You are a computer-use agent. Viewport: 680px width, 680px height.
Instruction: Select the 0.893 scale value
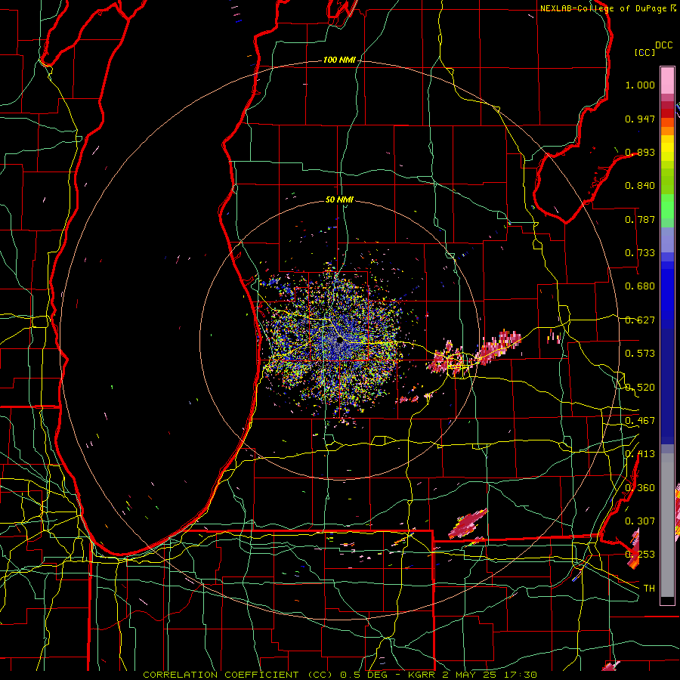click(x=640, y=152)
